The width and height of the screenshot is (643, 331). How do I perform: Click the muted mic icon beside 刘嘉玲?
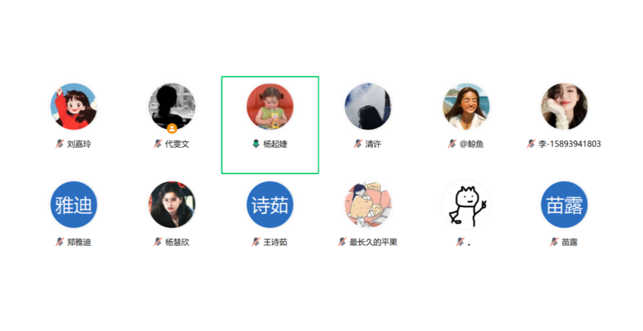pos(60,144)
